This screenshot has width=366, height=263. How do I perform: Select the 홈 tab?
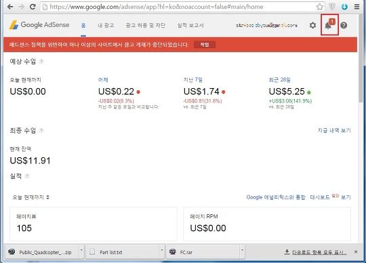coord(83,26)
